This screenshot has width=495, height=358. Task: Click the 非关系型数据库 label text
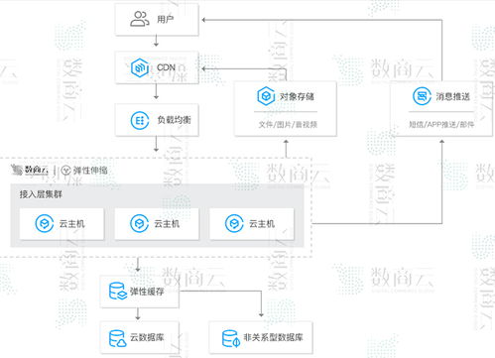pyautogui.click(x=273, y=337)
